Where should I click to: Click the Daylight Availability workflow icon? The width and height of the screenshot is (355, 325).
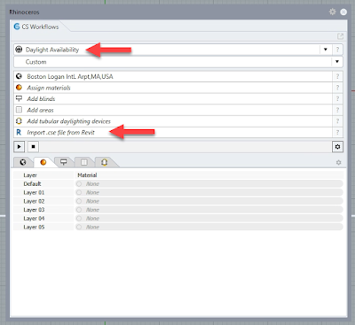[x=19, y=50]
